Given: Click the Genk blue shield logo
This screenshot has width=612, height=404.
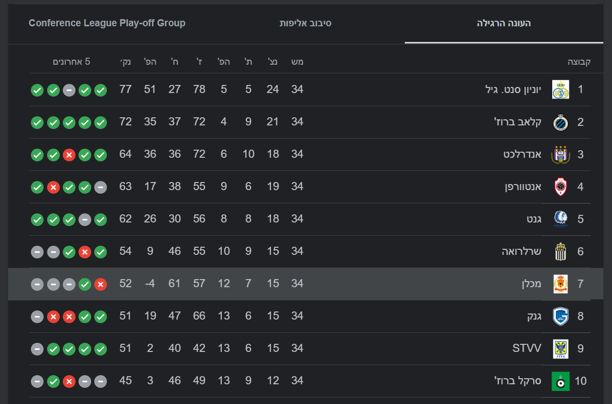Looking at the screenshot, I should [x=560, y=316].
